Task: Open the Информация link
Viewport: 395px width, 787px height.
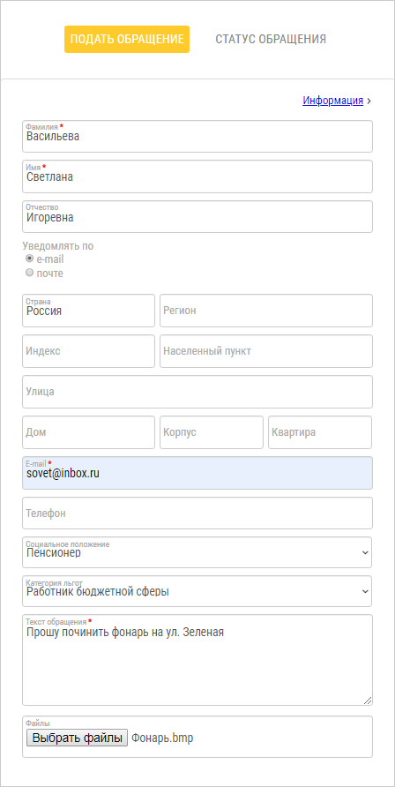Action: pos(333,101)
